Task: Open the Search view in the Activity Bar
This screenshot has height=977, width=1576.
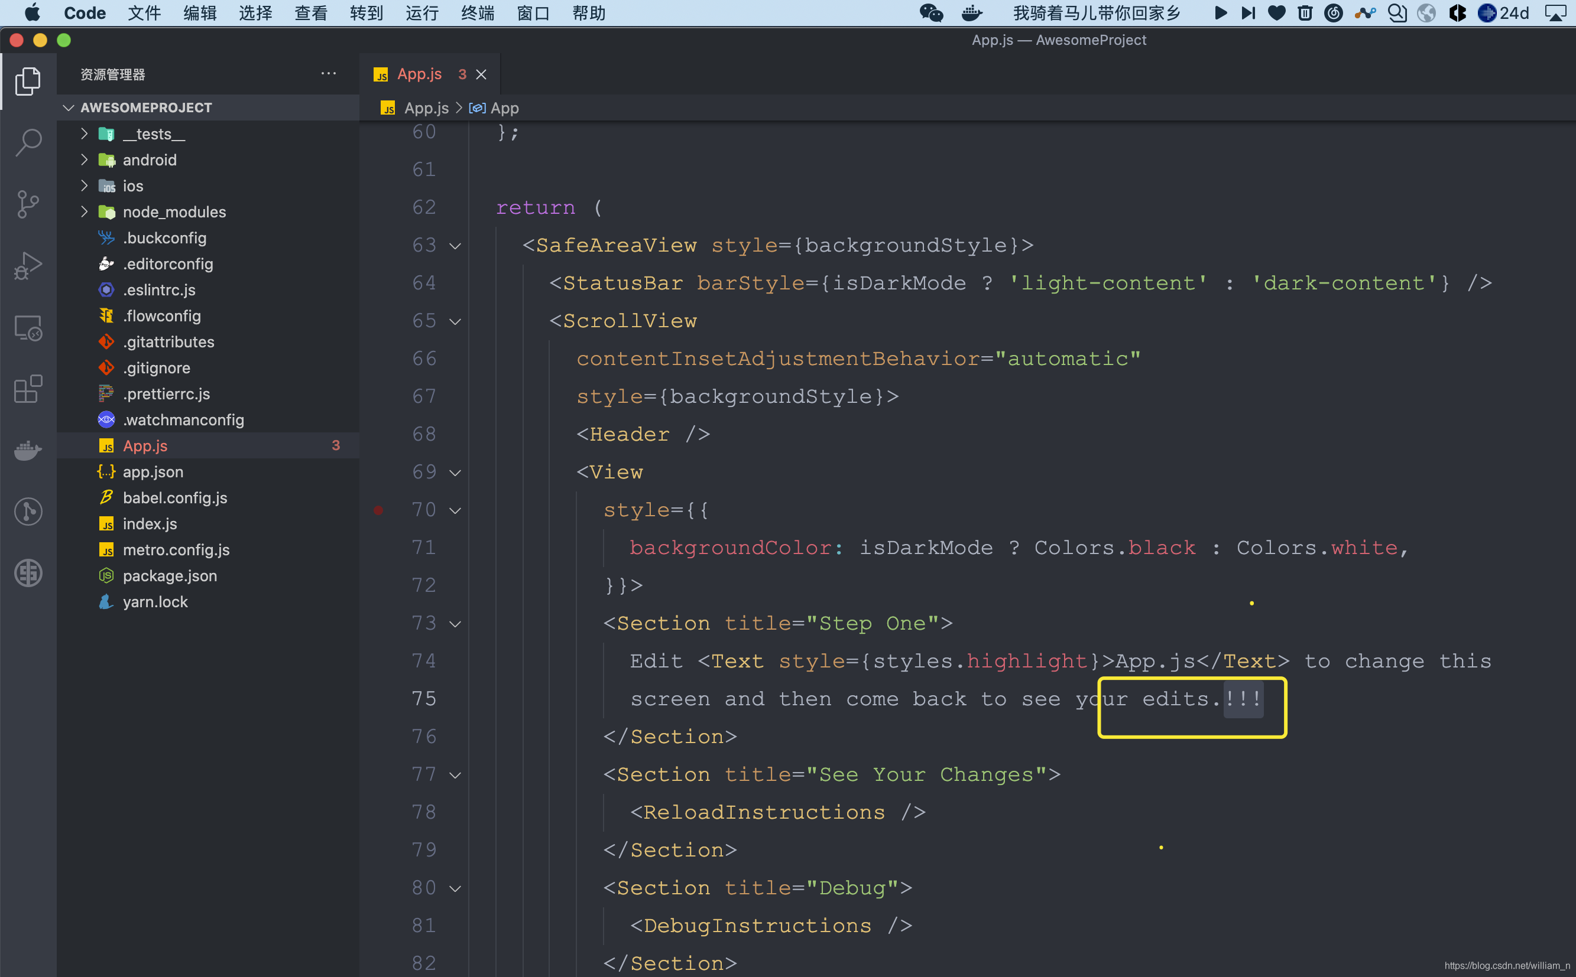Action: coord(28,142)
